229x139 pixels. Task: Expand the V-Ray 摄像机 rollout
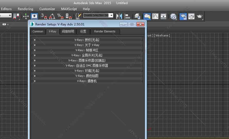point(87,81)
